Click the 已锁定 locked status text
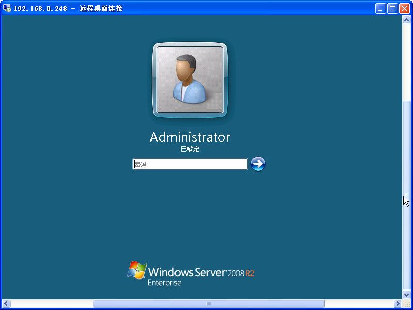The height and width of the screenshot is (310, 413). tap(189, 149)
